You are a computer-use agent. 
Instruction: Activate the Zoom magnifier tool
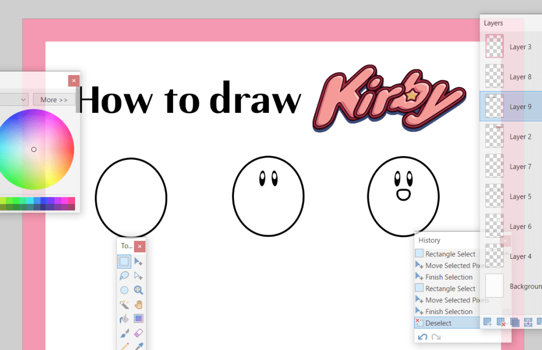[138, 290]
